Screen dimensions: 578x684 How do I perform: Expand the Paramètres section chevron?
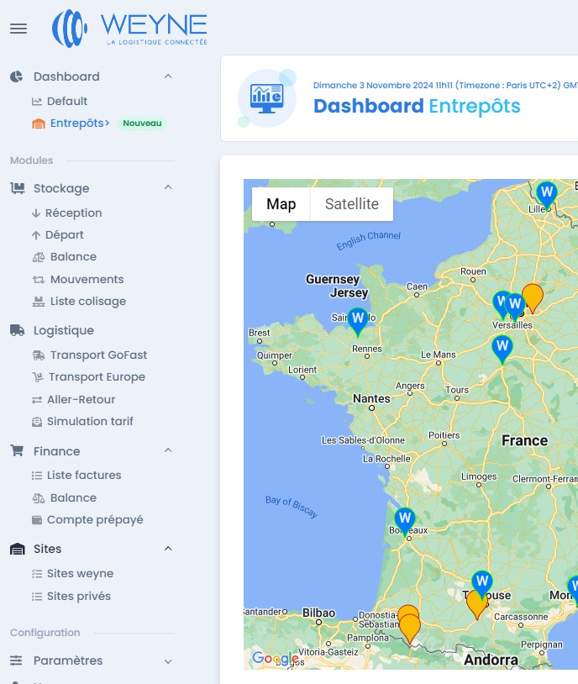[x=168, y=661]
